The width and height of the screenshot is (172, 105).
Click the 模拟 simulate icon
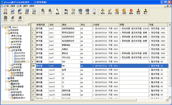coord(66,11)
